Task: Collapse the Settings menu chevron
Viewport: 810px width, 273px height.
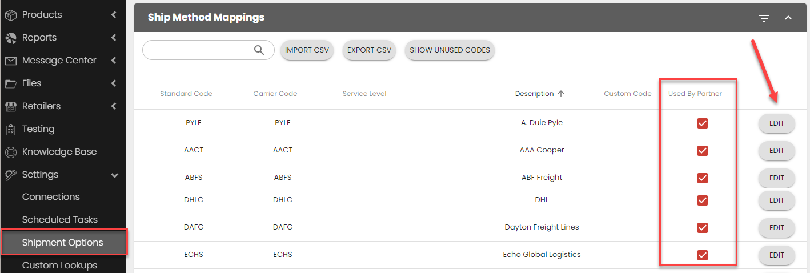Action: 114,175
